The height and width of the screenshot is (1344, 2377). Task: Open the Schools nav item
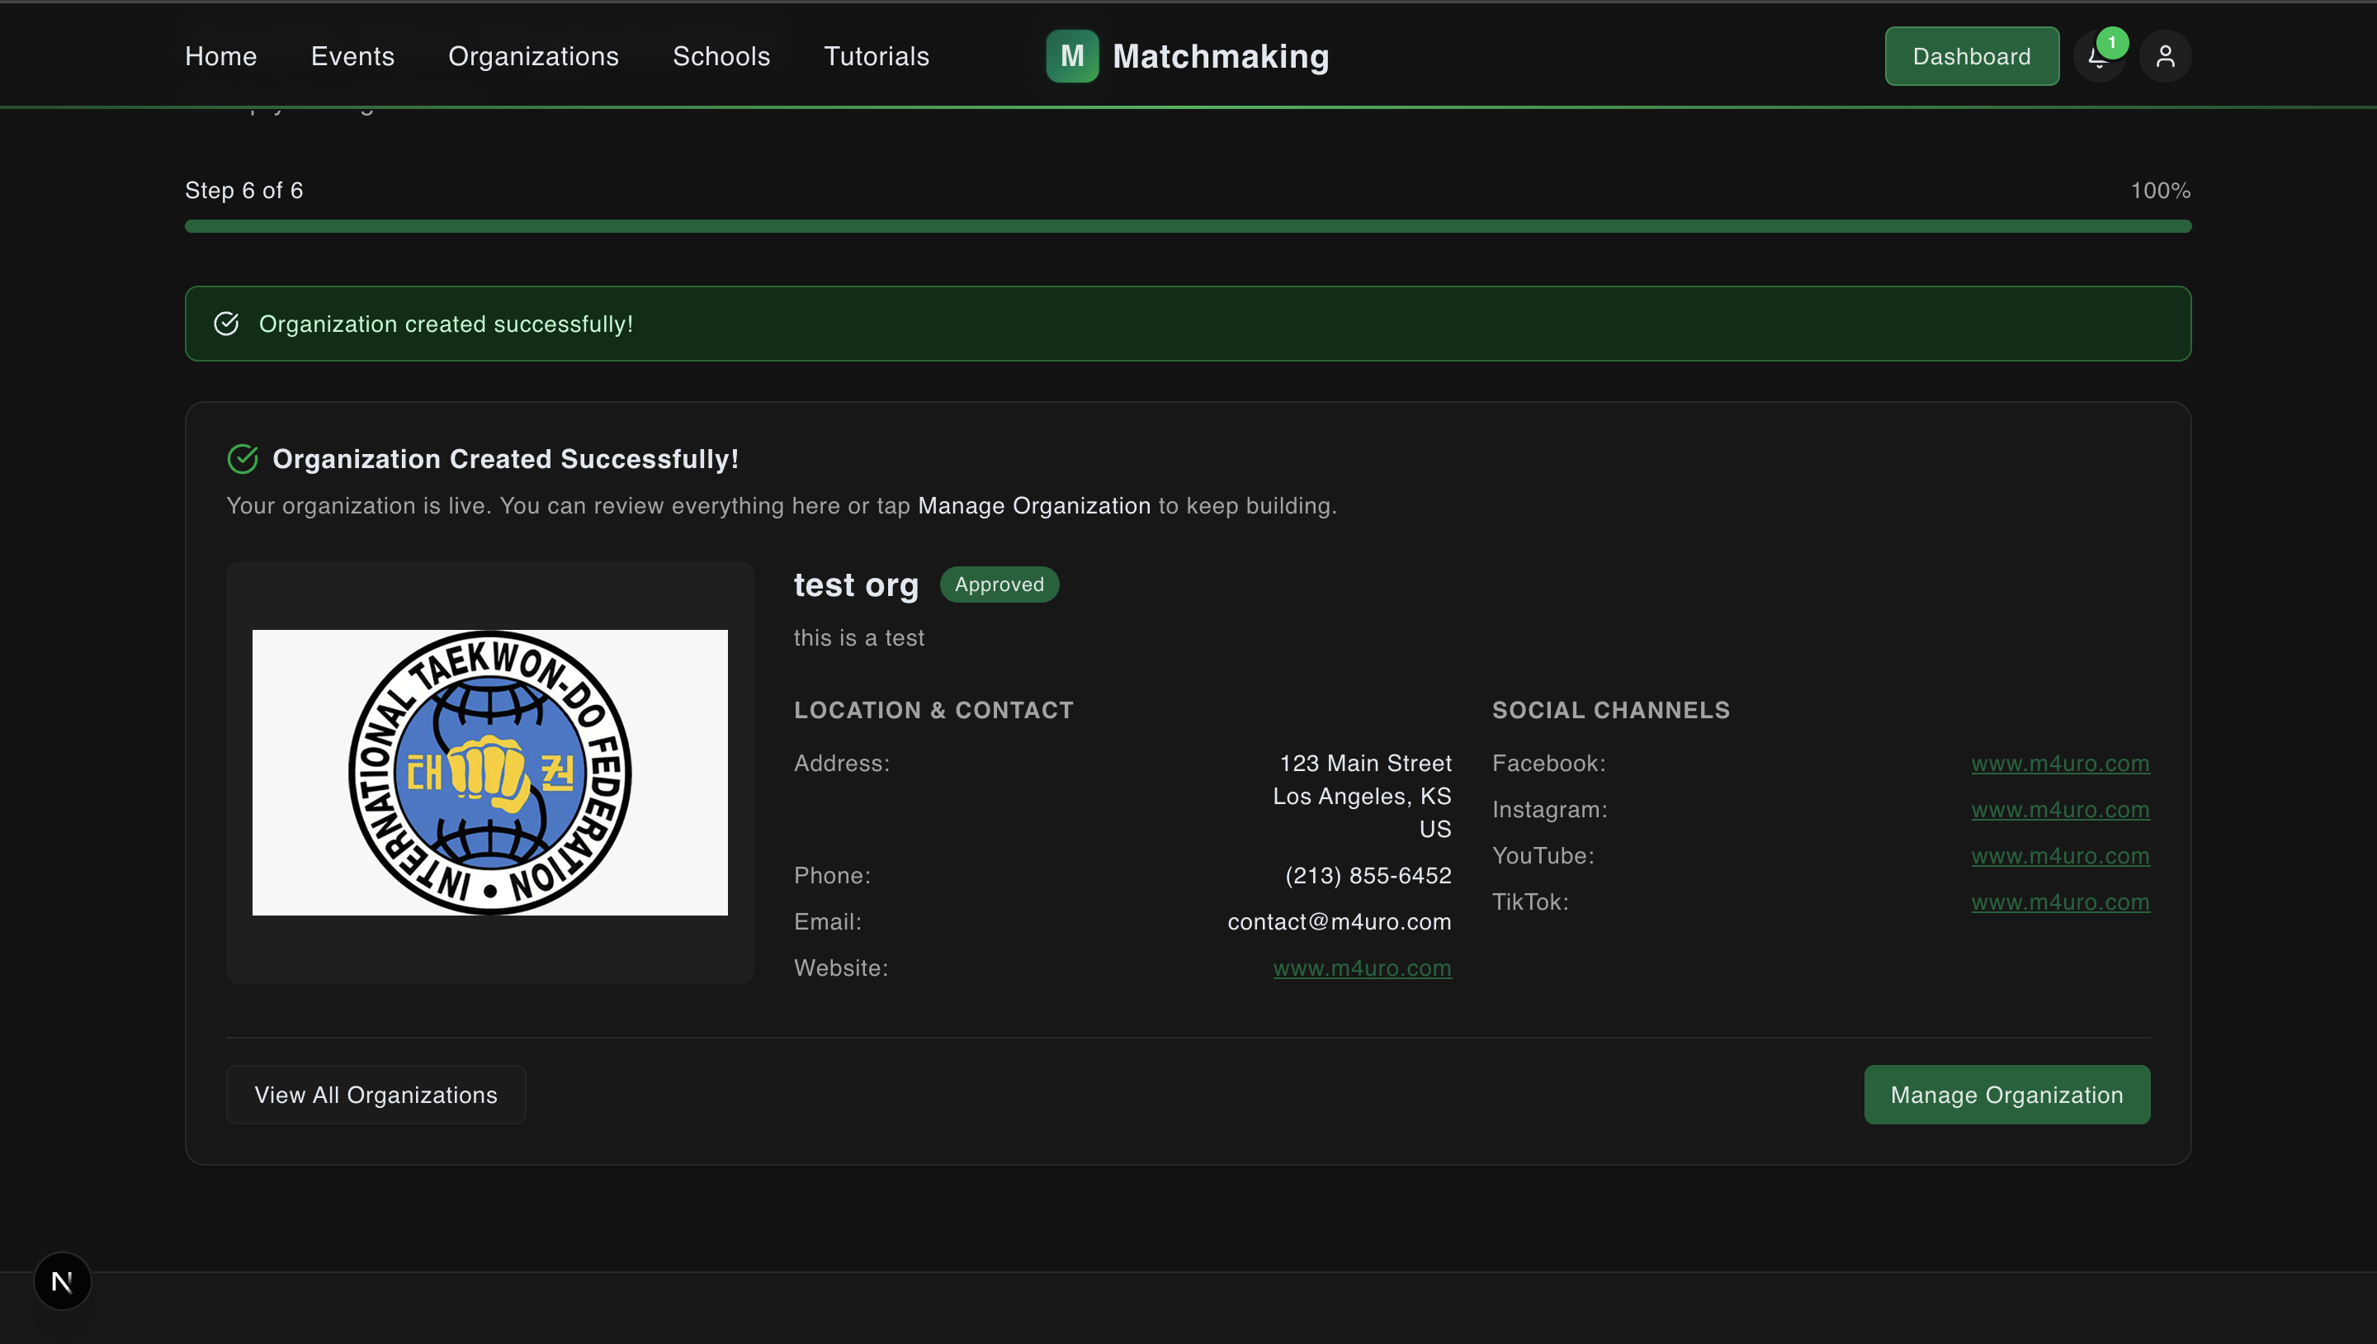pyautogui.click(x=721, y=56)
